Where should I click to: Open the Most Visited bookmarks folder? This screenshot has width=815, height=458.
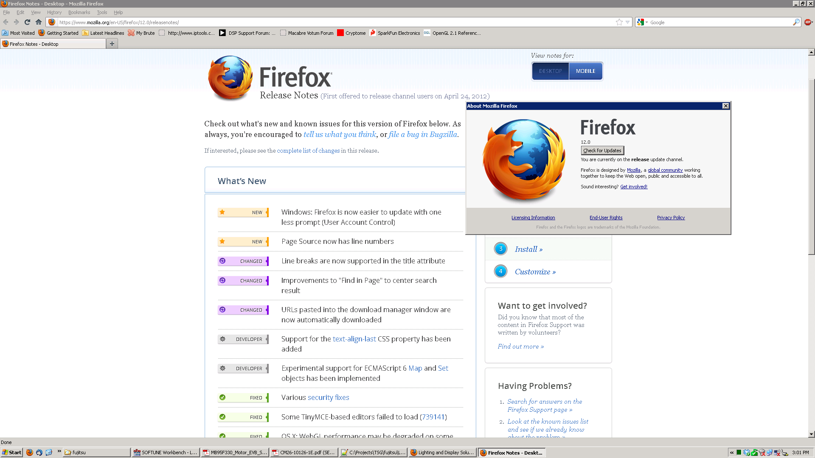click(x=18, y=33)
